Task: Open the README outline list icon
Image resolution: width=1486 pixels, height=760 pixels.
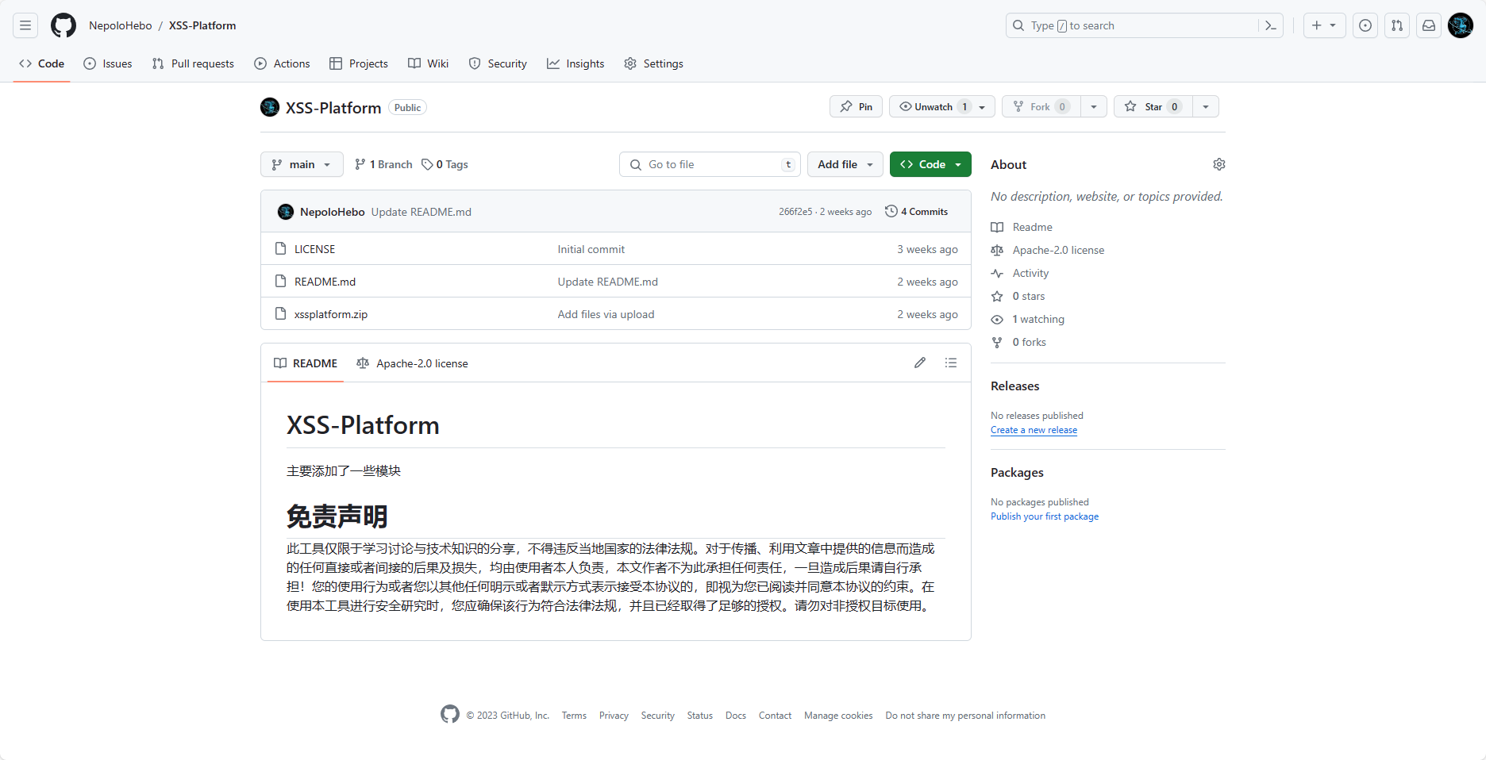Action: point(950,363)
